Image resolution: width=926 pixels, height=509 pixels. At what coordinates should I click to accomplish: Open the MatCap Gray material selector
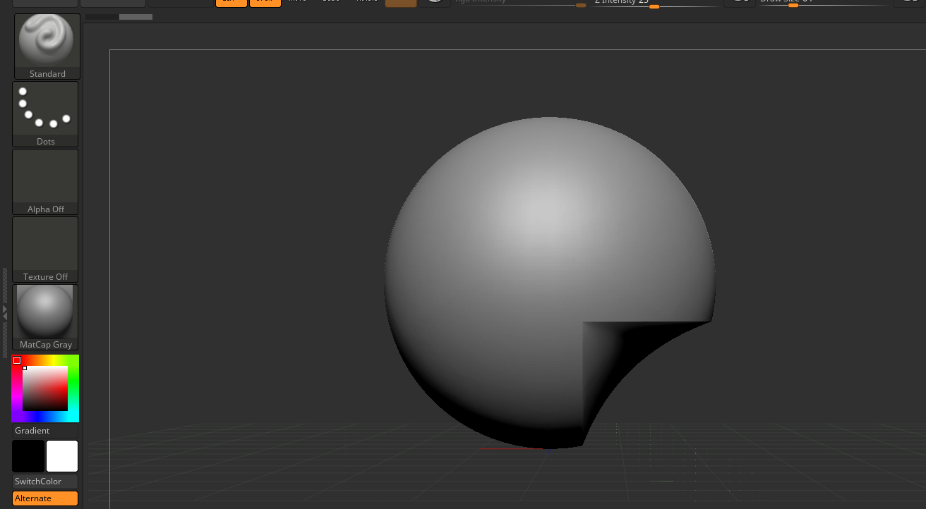click(x=45, y=317)
